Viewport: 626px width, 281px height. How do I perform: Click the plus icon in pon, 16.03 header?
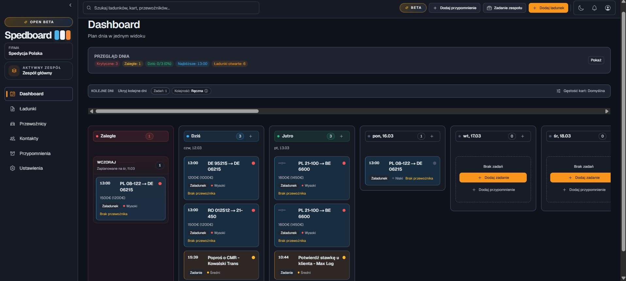432,136
